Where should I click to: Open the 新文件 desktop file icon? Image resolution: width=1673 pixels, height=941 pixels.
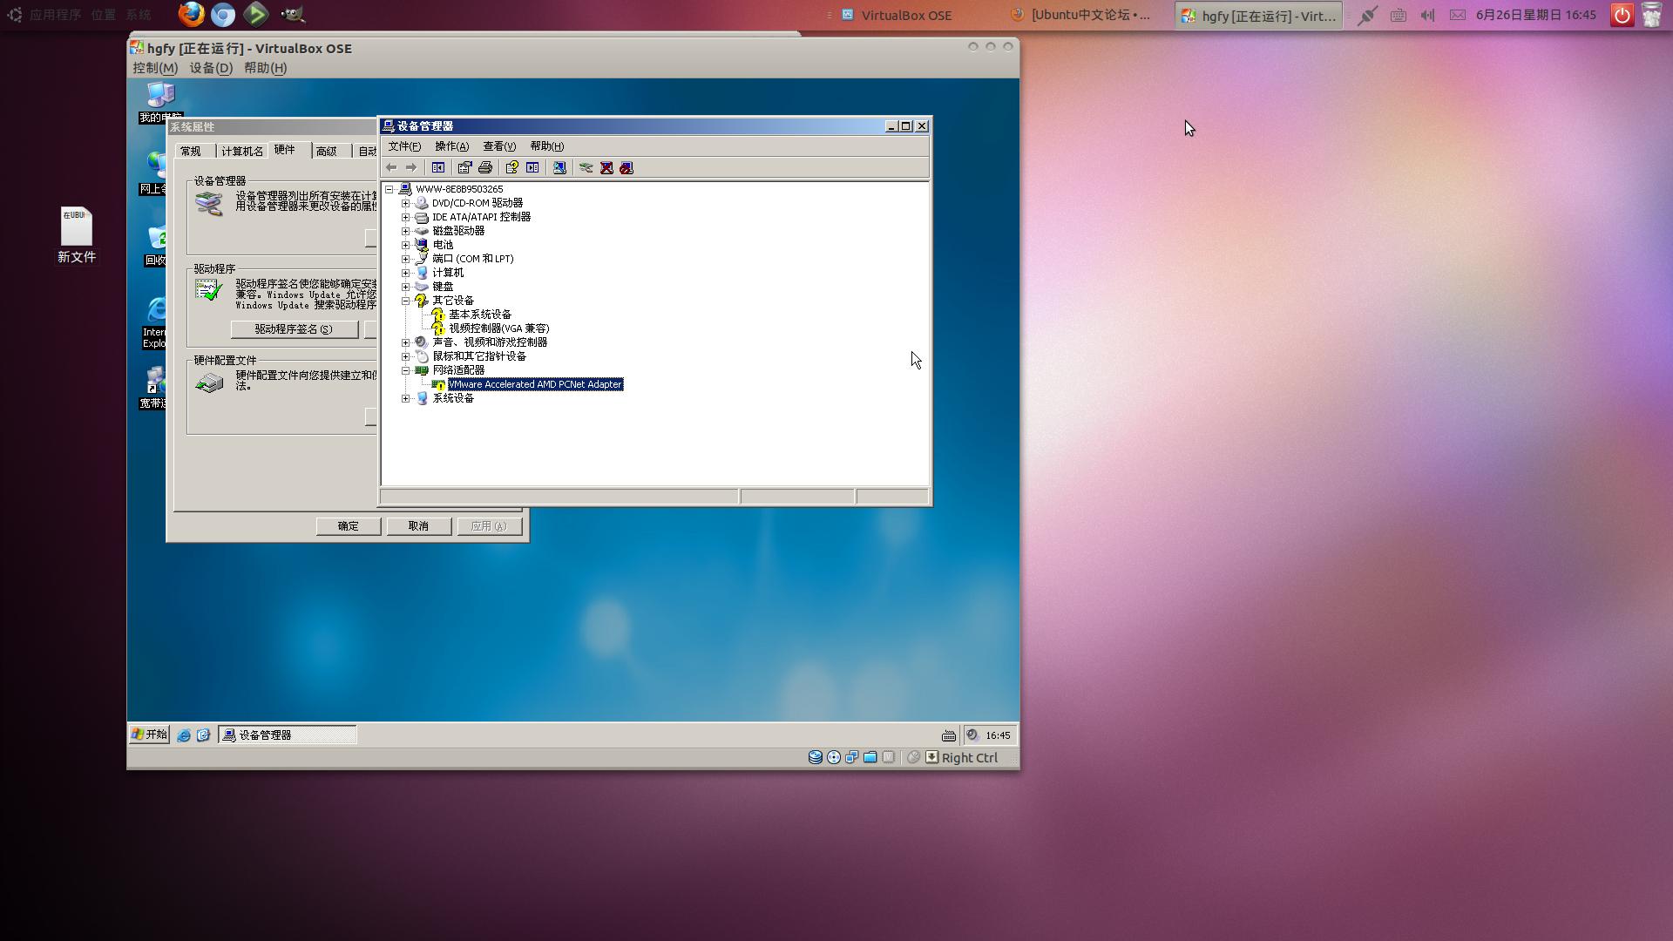pyautogui.click(x=77, y=234)
